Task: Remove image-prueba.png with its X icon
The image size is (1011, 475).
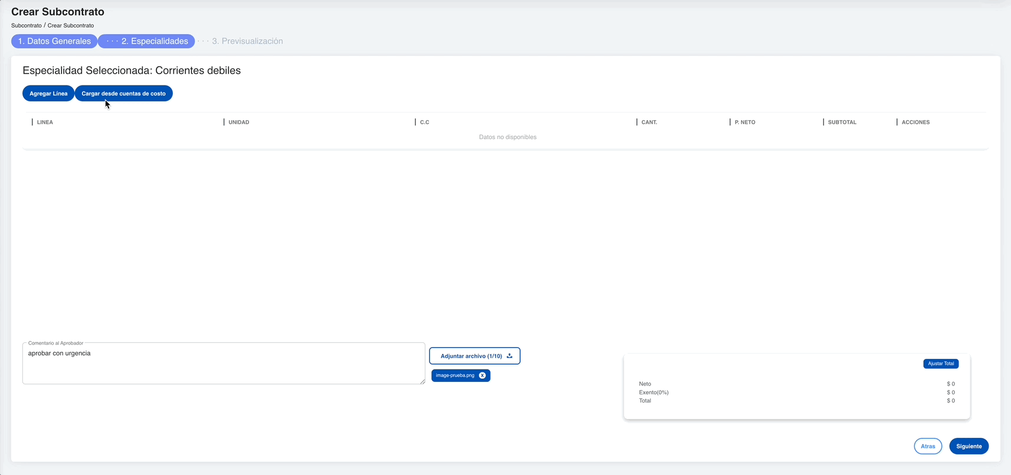Action: [482, 375]
